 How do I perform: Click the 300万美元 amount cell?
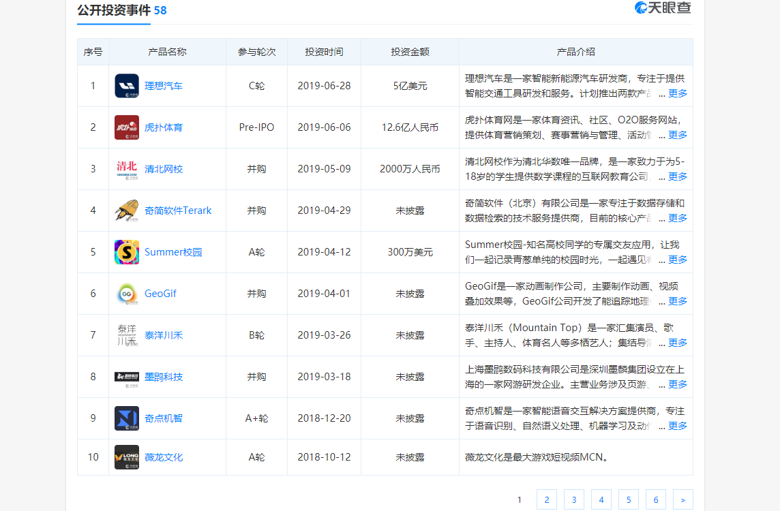pyautogui.click(x=410, y=252)
